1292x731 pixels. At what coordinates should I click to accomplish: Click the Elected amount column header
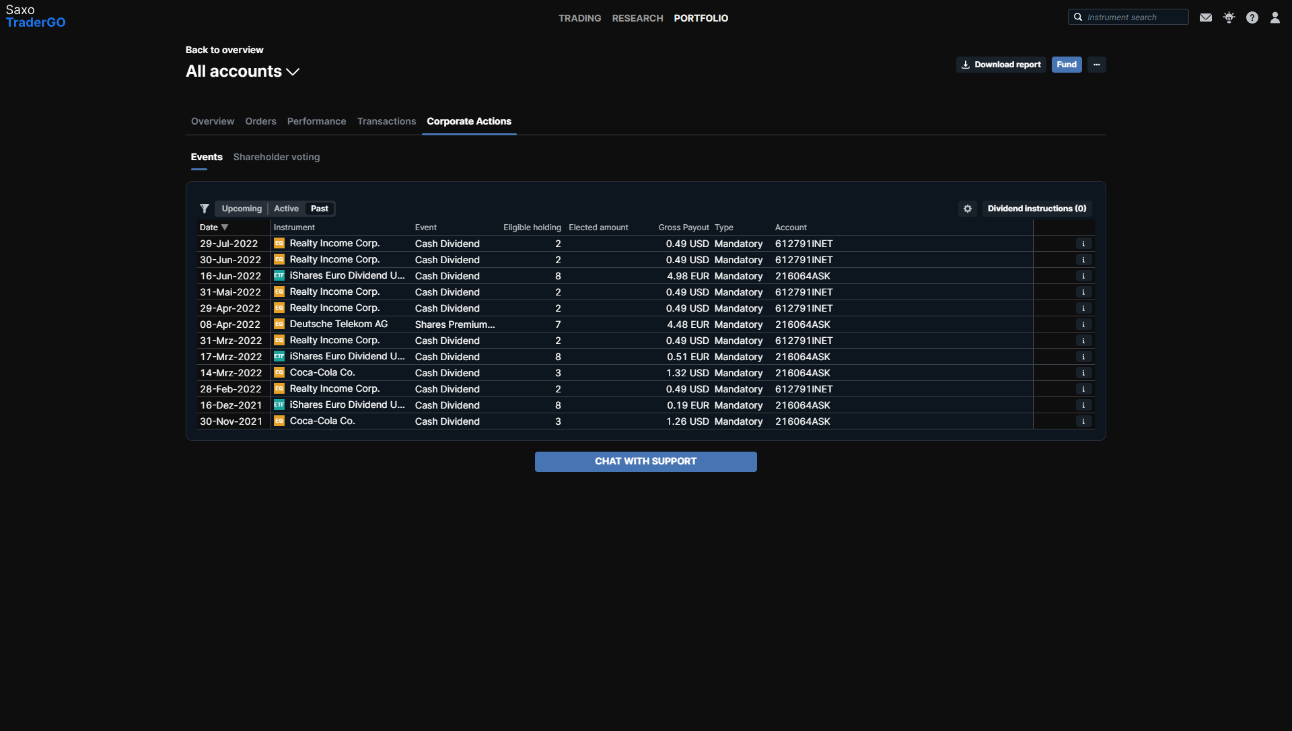click(598, 228)
